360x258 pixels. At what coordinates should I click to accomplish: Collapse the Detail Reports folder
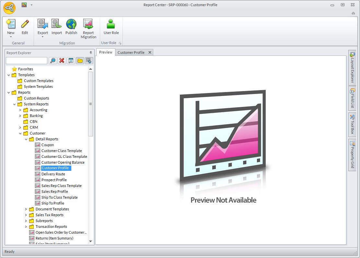pos(26,139)
